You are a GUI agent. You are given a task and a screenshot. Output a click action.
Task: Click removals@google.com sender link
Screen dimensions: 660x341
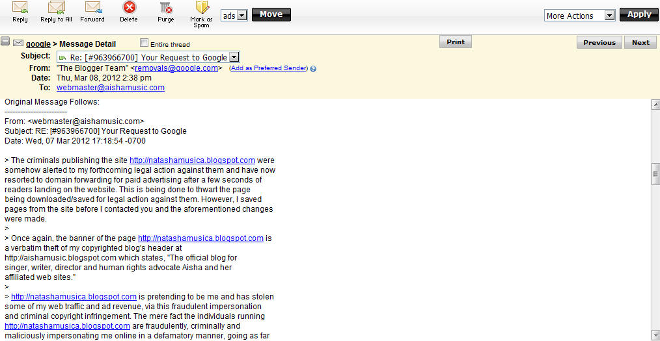point(176,68)
